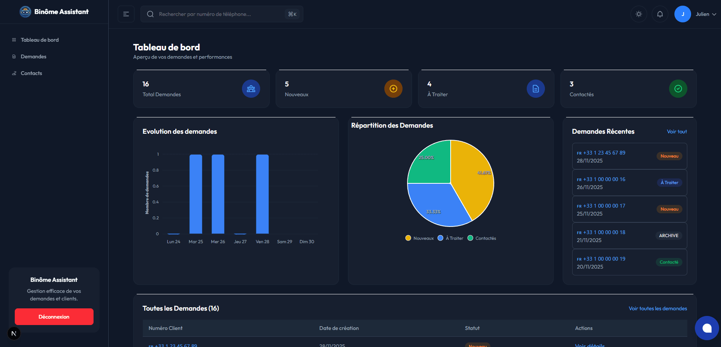The height and width of the screenshot is (347, 721).
Task: Collapse the sidebar using the hamburger toggle
Action: [x=126, y=14]
